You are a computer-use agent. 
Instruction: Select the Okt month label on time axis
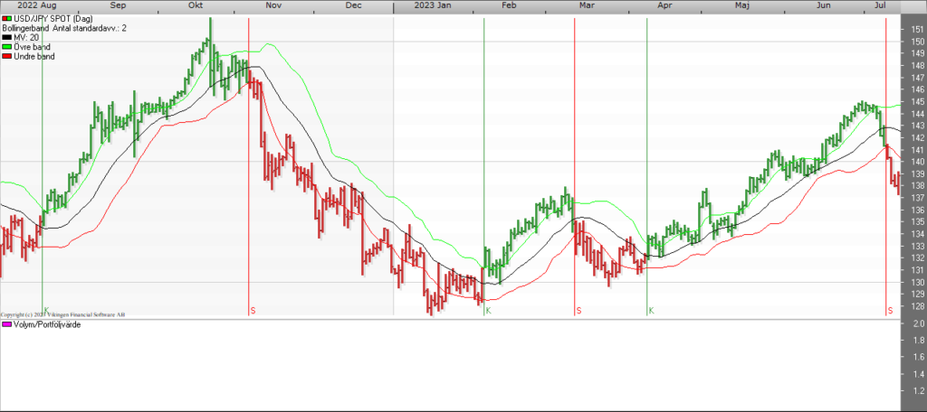click(x=195, y=5)
